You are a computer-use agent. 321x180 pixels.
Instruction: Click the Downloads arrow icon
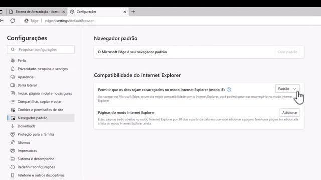pyautogui.click(x=13, y=126)
